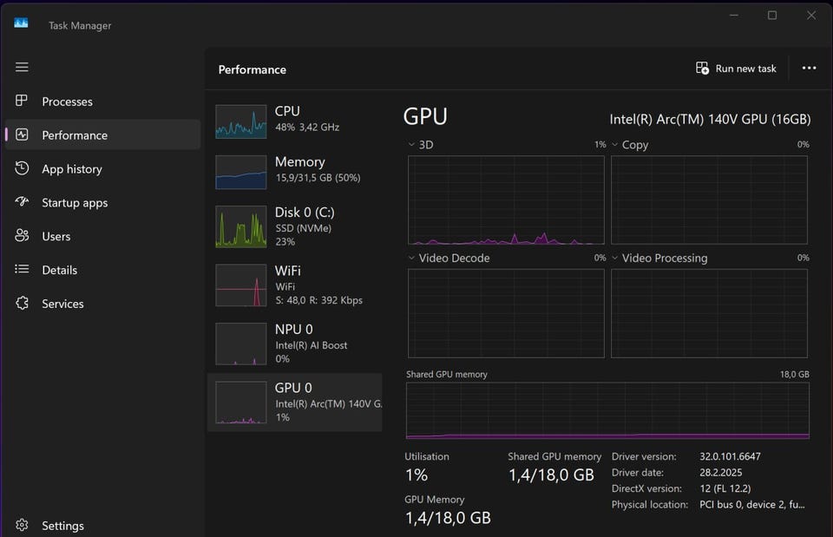Click the Users people icon
Screen dimensions: 833x537
coord(23,236)
